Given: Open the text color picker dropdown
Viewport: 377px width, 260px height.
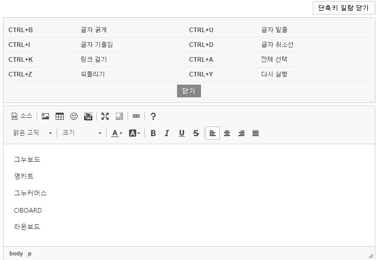Looking at the screenshot, I should tap(117, 133).
